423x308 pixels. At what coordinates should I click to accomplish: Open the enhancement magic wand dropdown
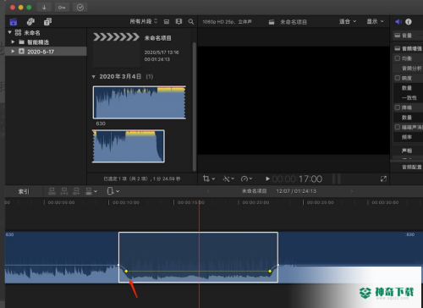pos(228,179)
